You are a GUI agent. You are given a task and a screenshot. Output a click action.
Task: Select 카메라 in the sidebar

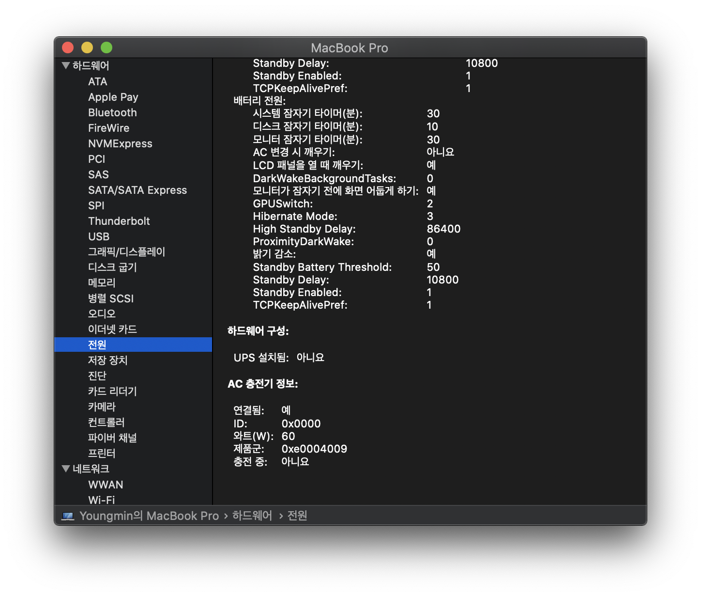click(x=102, y=407)
